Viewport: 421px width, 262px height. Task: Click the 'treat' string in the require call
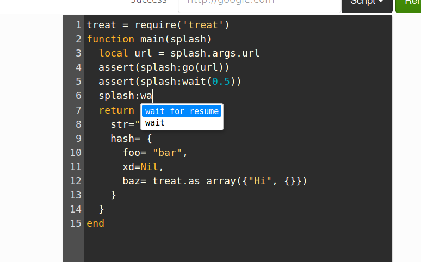(x=206, y=25)
